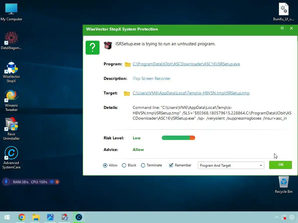Click the green question mark alert icon
Image resolution: width=298 pixels, height=223 pixels.
click(x=92, y=48)
